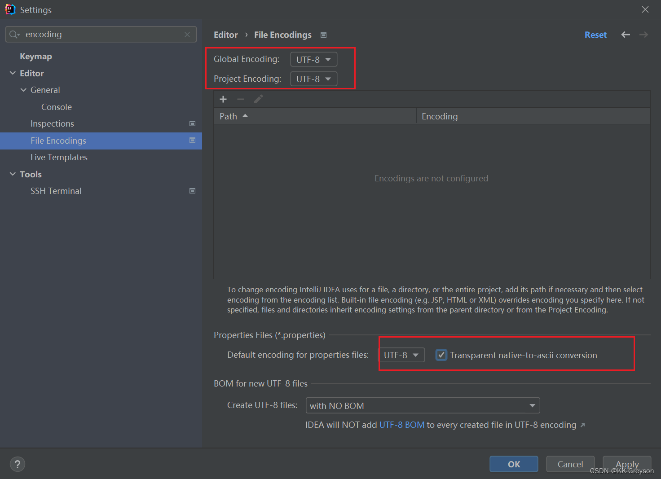Click the forward arrow navigation icon
The width and height of the screenshot is (661, 479).
[x=643, y=35]
